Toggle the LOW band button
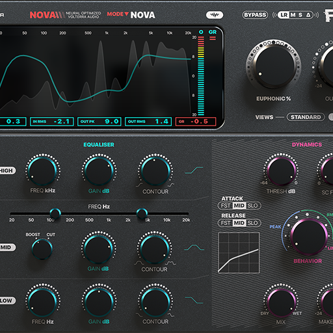 [x=7, y=300]
